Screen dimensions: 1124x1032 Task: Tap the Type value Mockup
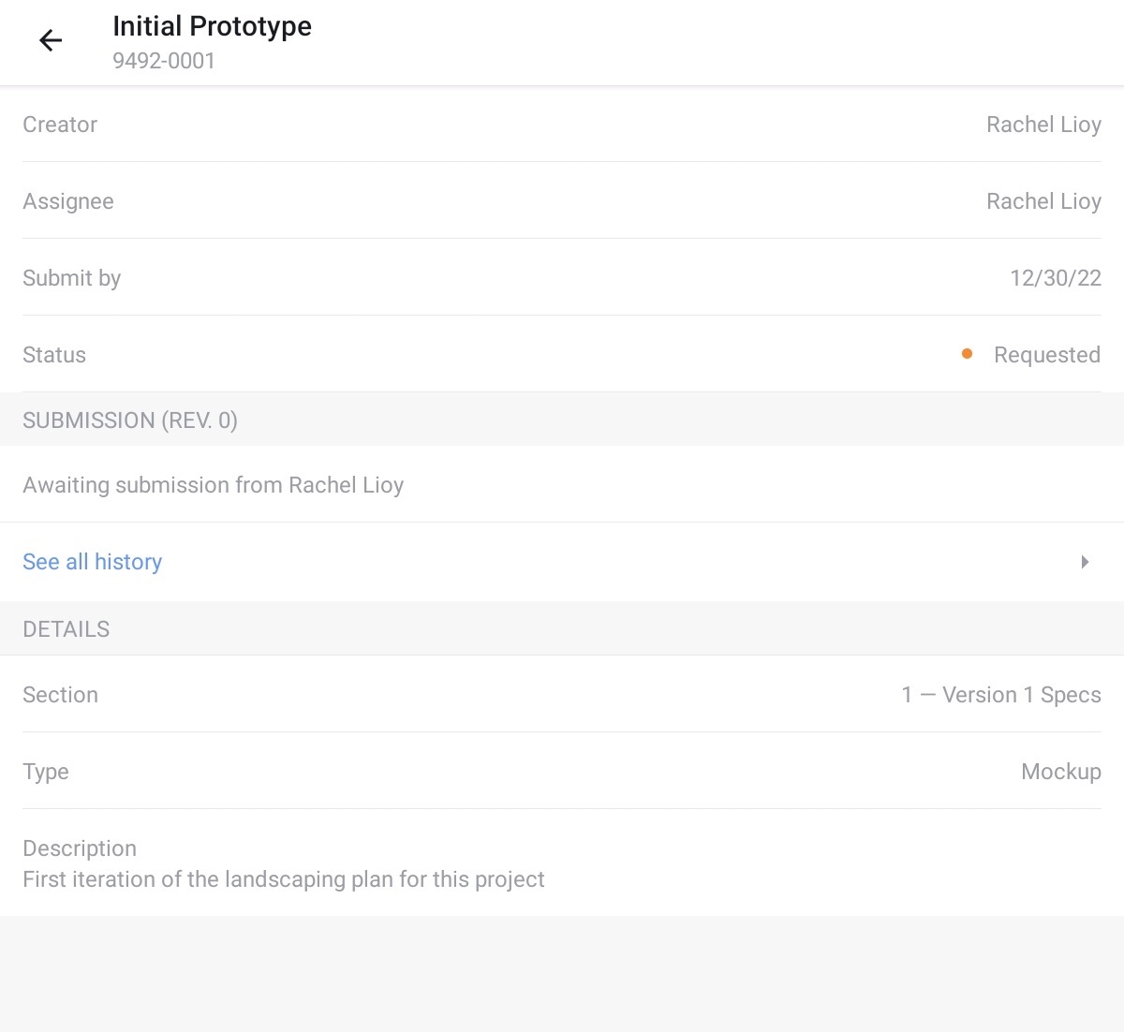coord(1060,772)
